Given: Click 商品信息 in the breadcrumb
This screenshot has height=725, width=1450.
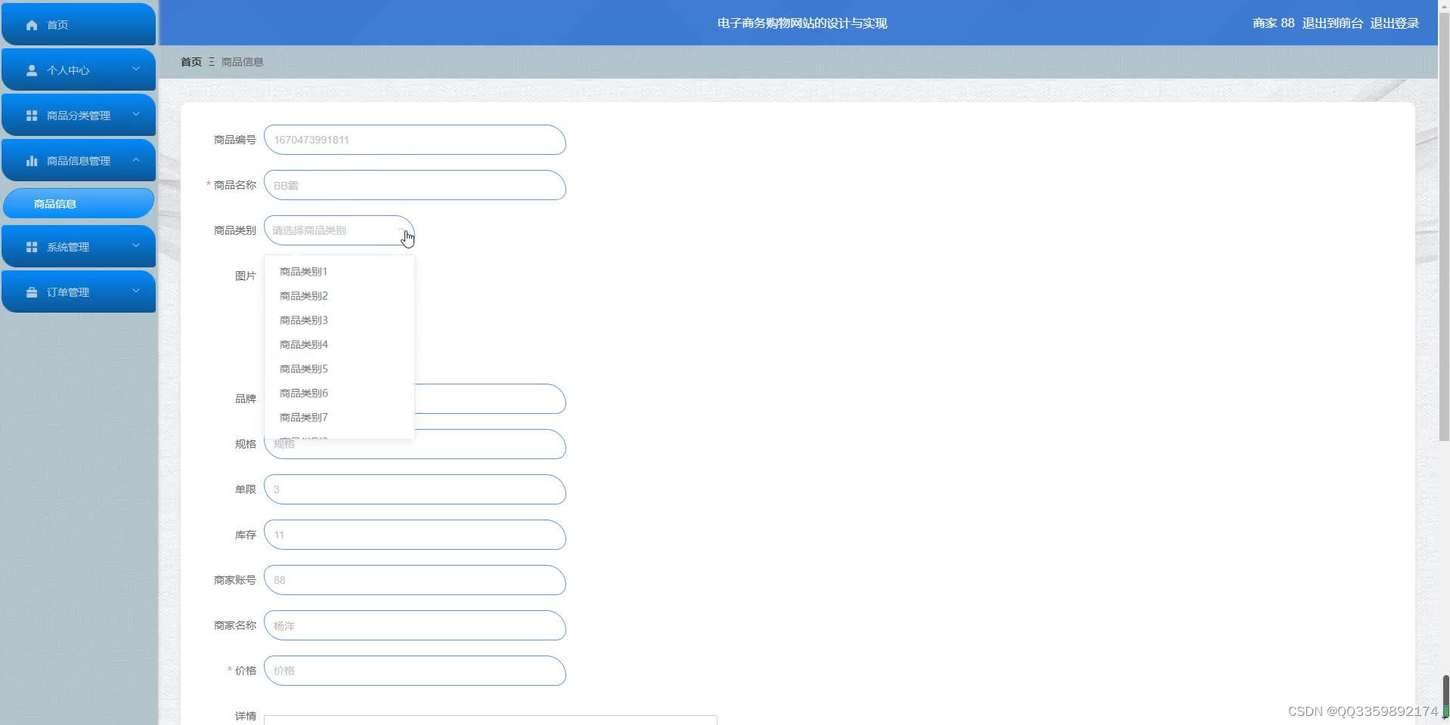Looking at the screenshot, I should pos(242,62).
